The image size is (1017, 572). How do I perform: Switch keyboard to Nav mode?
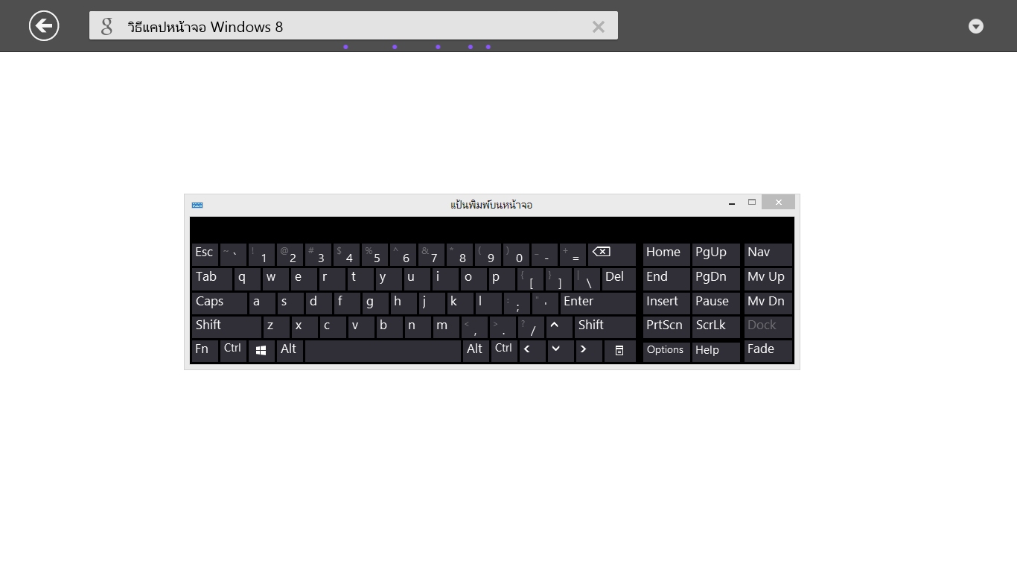coord(768,254)
